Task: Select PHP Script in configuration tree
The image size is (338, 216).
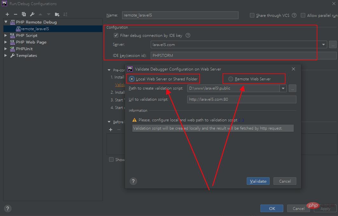Action: [26, 35]
